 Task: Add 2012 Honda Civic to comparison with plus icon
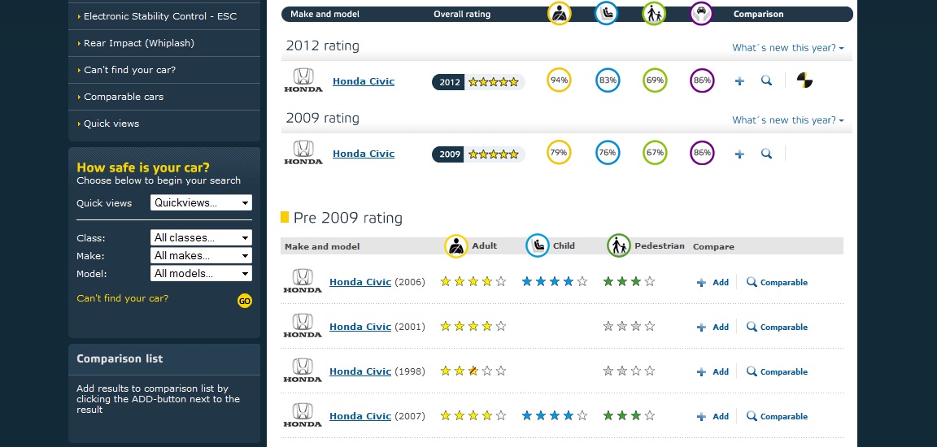click(739, 81)
